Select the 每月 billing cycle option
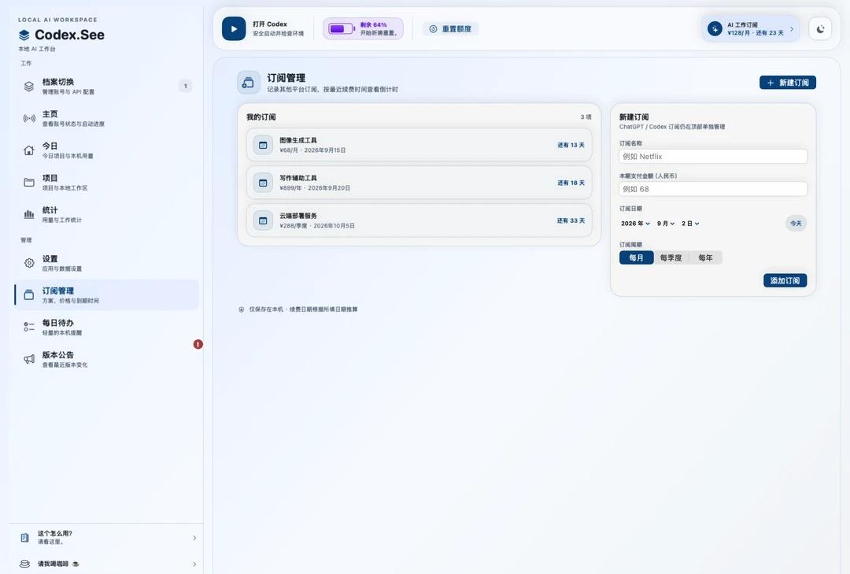This screenshot has height=574, width=850. [637, 257]
